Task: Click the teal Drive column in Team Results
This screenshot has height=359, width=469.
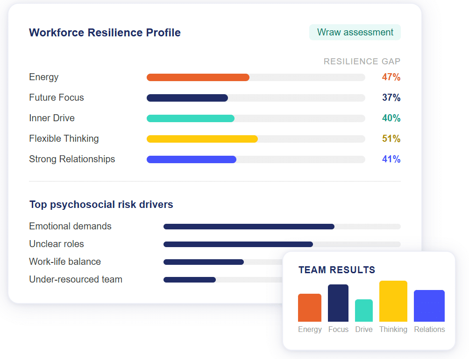Action: 364,311
